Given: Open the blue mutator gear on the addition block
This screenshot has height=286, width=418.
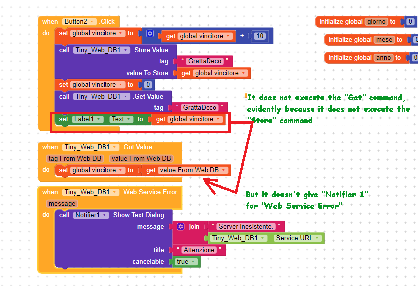Looking at the screenshot, I should pyautogui.click(x=150, y=34).
